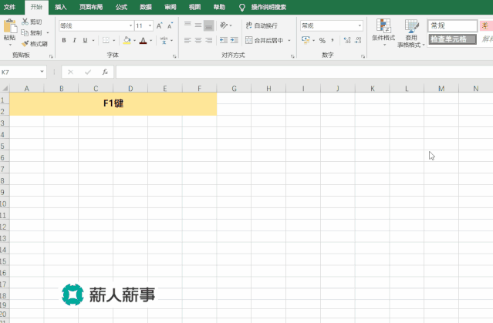The width and height of the screenshot is (493, 323).
Task: Click the Paste clipboard icon
Action: [x=10, y=26]
